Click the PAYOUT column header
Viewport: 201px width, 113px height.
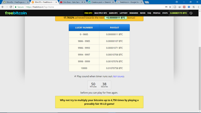(x=114, y=28)
